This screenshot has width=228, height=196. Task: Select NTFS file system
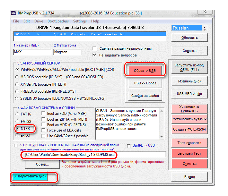click(17, 128)
